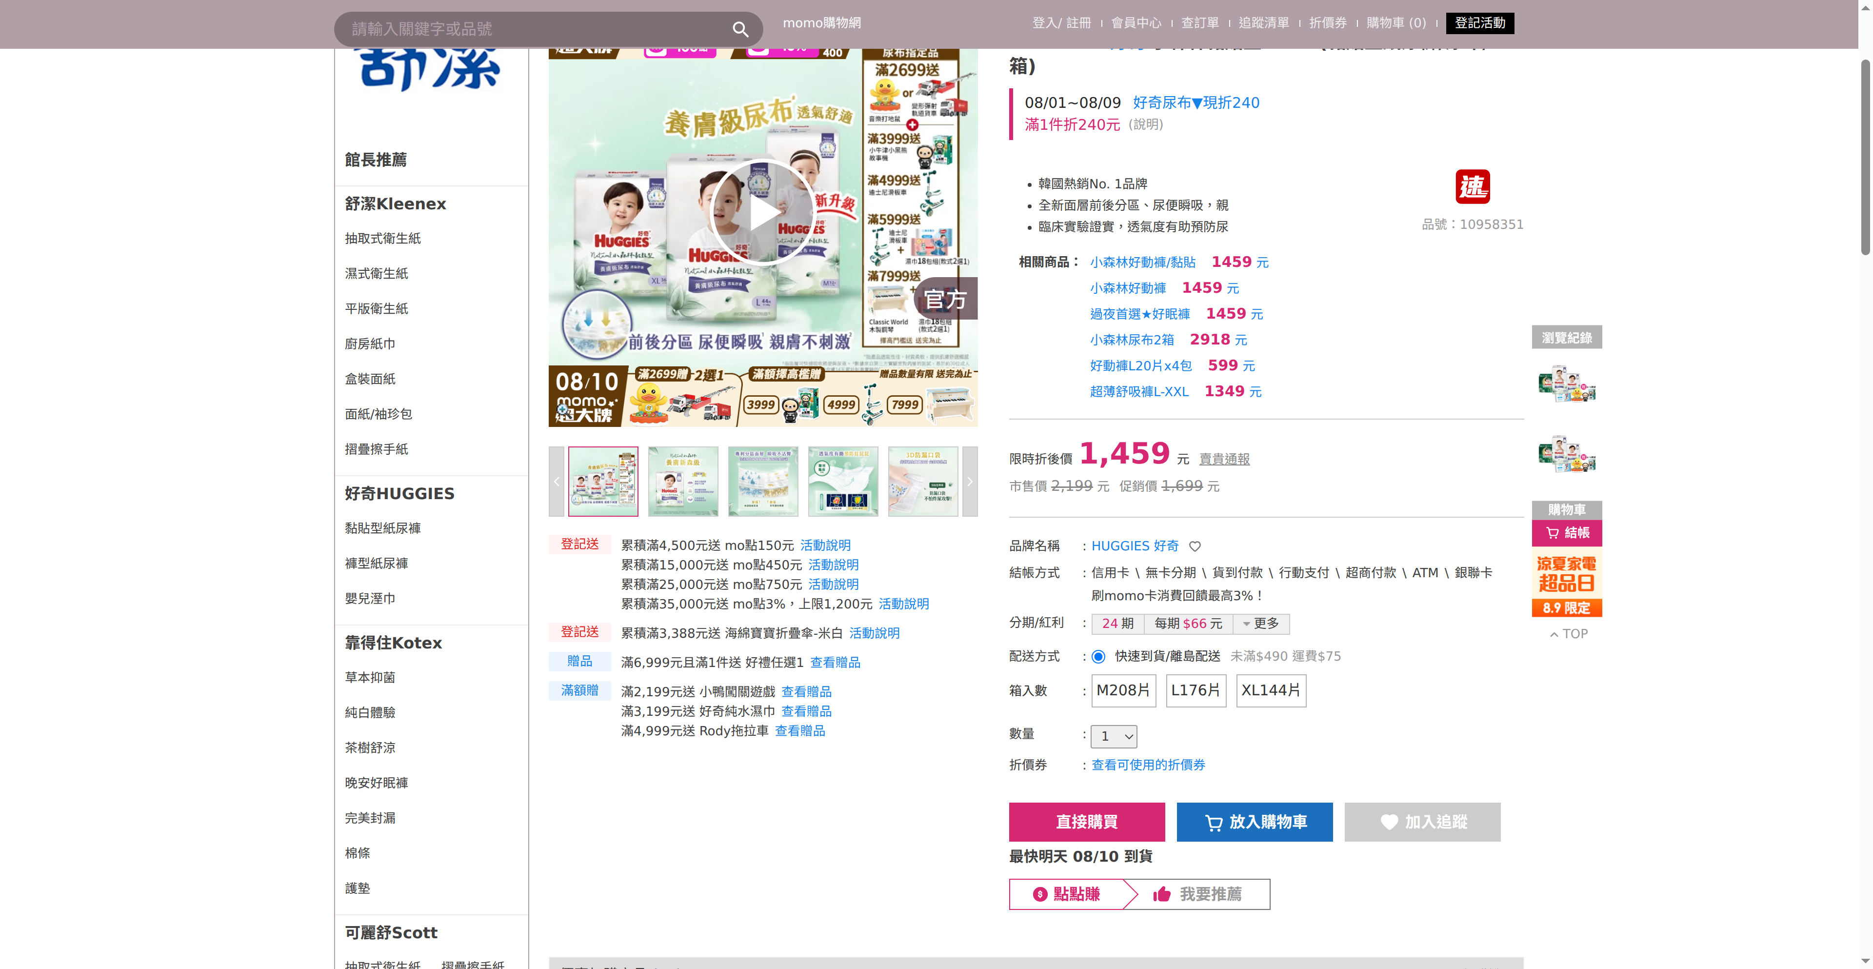Click the 結帳 checkout cart button

pyautogui.click(x=1567, y=533)
